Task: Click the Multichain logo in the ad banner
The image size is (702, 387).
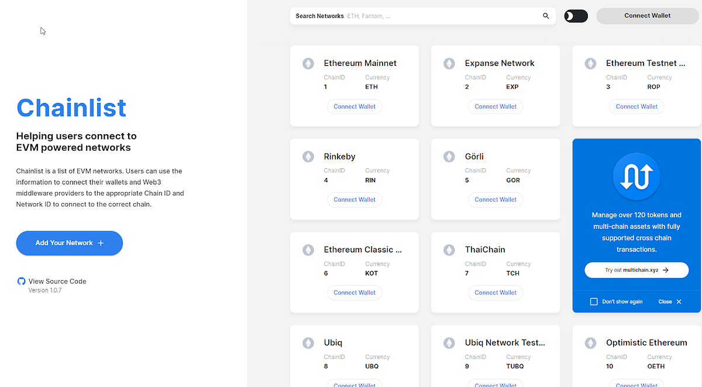Action: click(636, 176)
